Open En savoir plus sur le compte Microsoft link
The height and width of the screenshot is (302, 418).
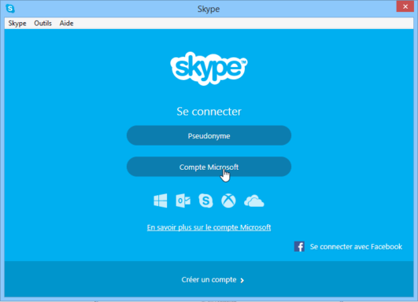(209, 227)
